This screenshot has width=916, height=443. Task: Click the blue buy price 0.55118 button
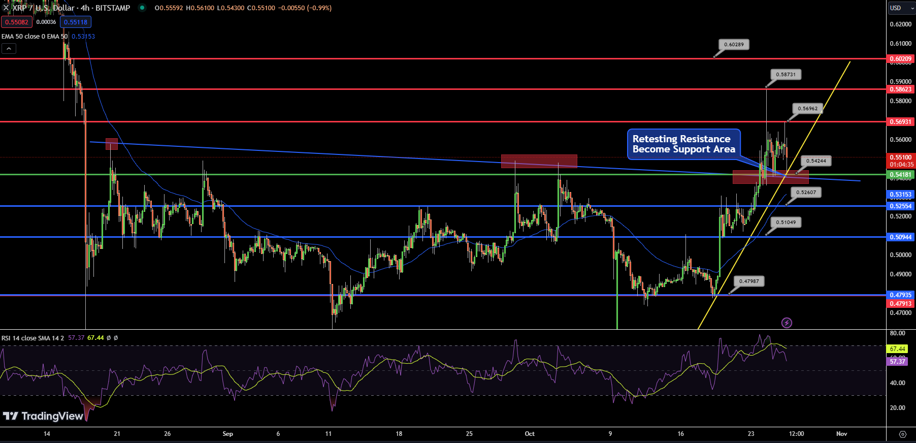click(x=76, y=22)
